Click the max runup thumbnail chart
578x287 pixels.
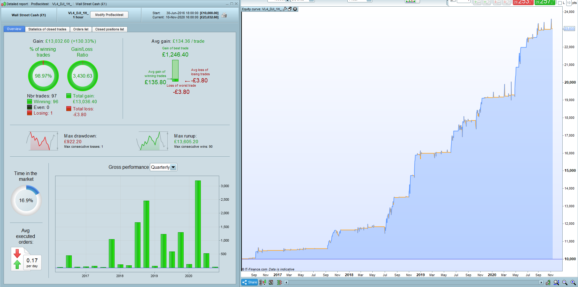152,141
